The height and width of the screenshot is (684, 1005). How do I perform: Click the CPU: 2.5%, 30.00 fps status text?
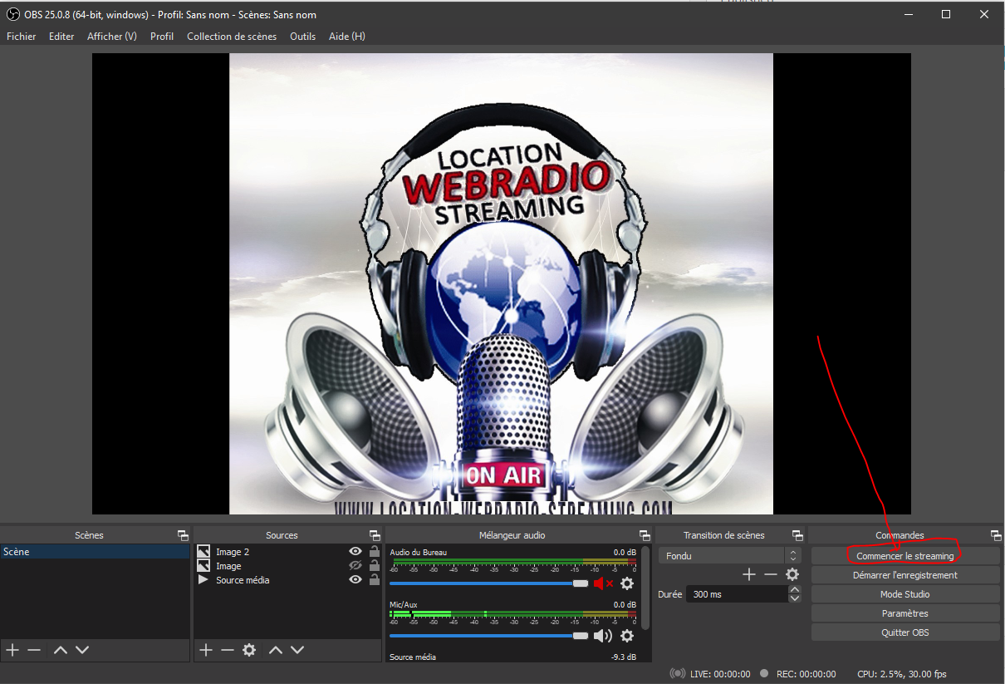(902, 674)
